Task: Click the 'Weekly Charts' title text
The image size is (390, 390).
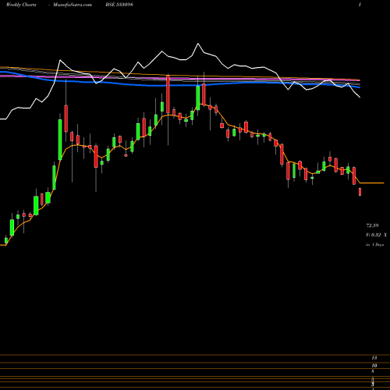Action: click(x=21, y=5)
